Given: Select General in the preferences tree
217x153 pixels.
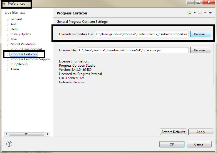Looking at the screenshot, I should (x=16, y=19).
